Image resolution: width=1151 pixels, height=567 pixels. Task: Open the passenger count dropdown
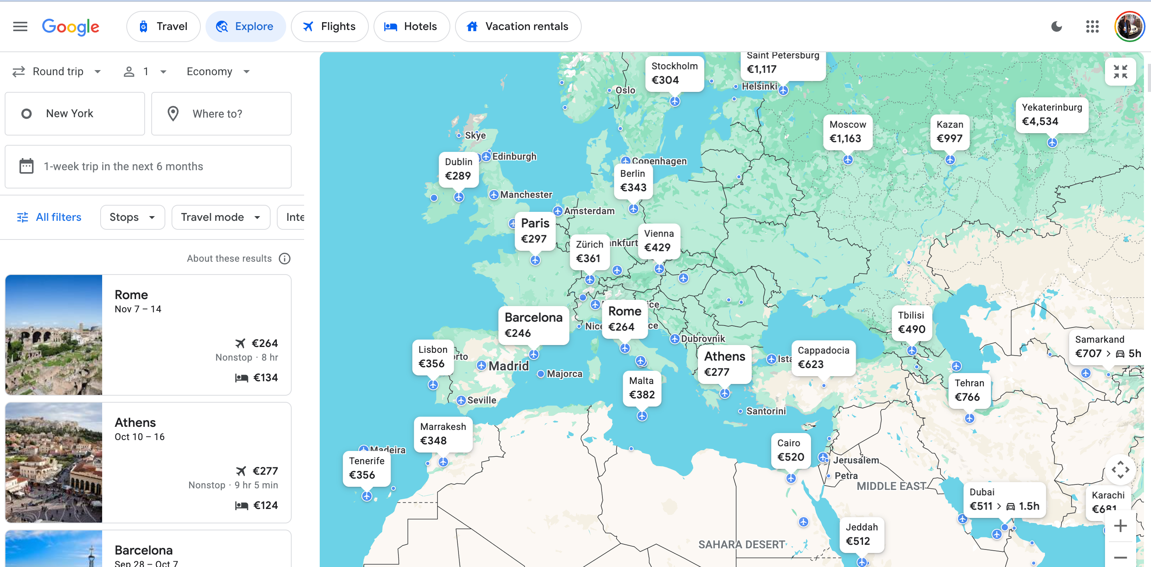pyautogui.click(x=145, y=72)
